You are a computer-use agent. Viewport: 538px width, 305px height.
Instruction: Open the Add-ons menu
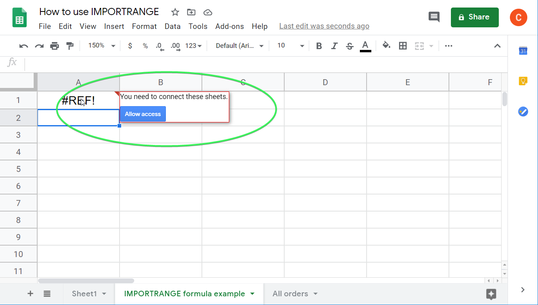pos(230,27)
